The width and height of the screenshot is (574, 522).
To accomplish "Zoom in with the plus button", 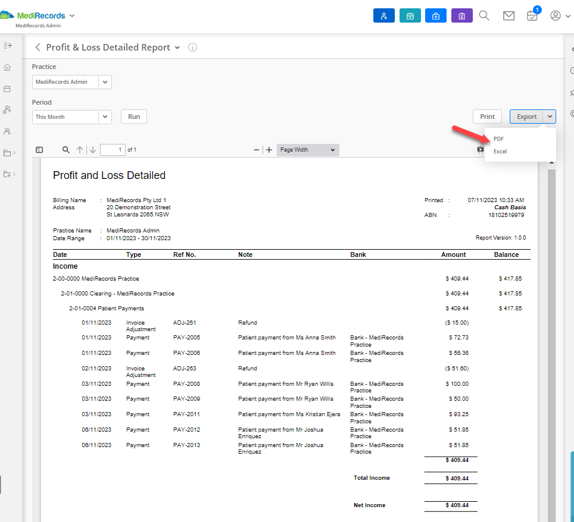I will click(269, 150).
